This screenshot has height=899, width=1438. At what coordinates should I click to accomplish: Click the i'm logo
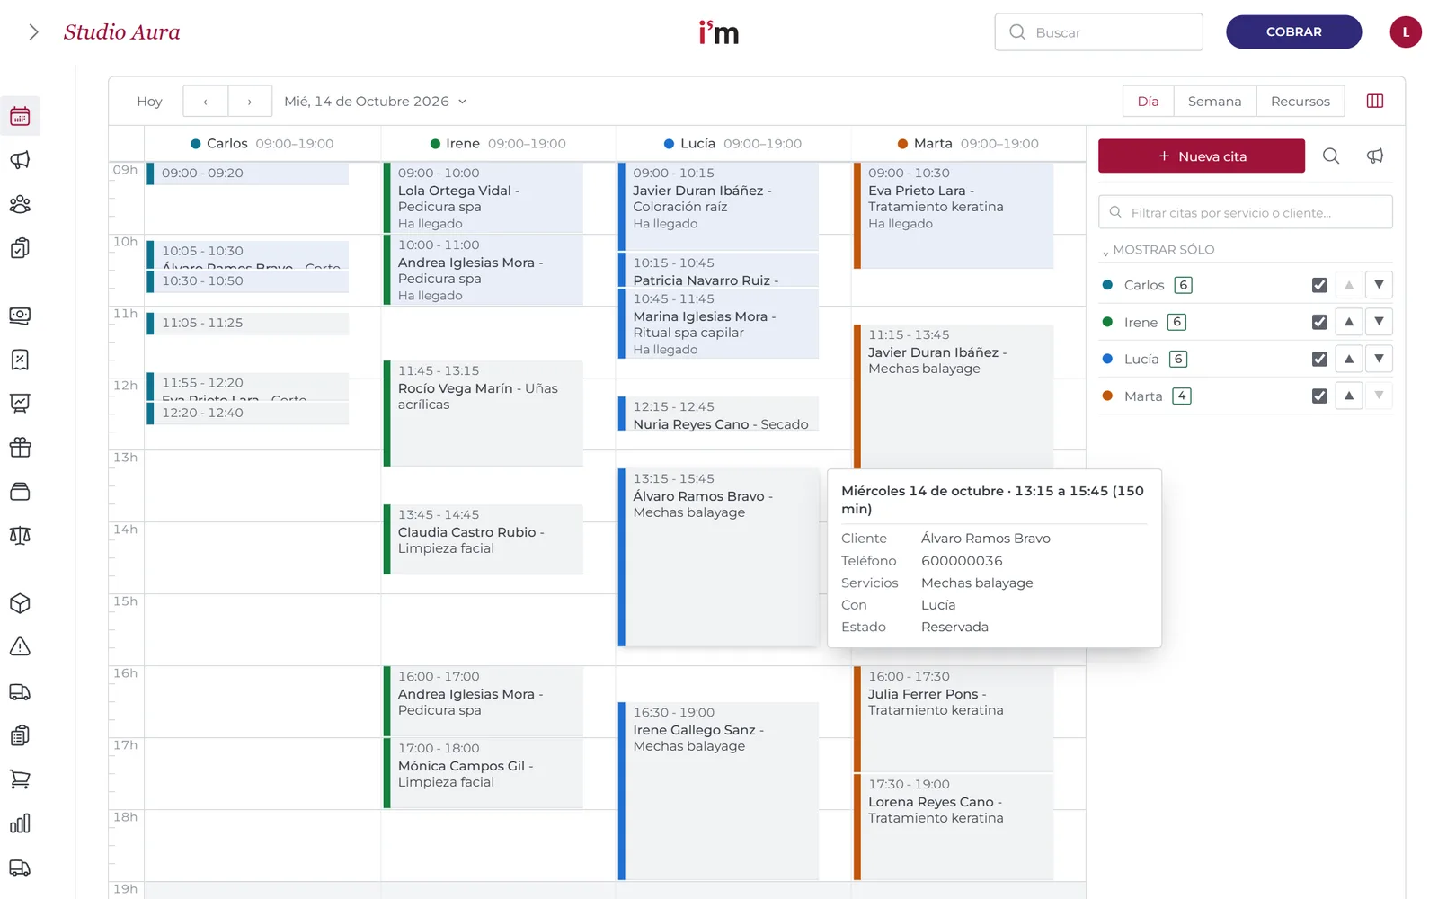(x=719, y=32)
